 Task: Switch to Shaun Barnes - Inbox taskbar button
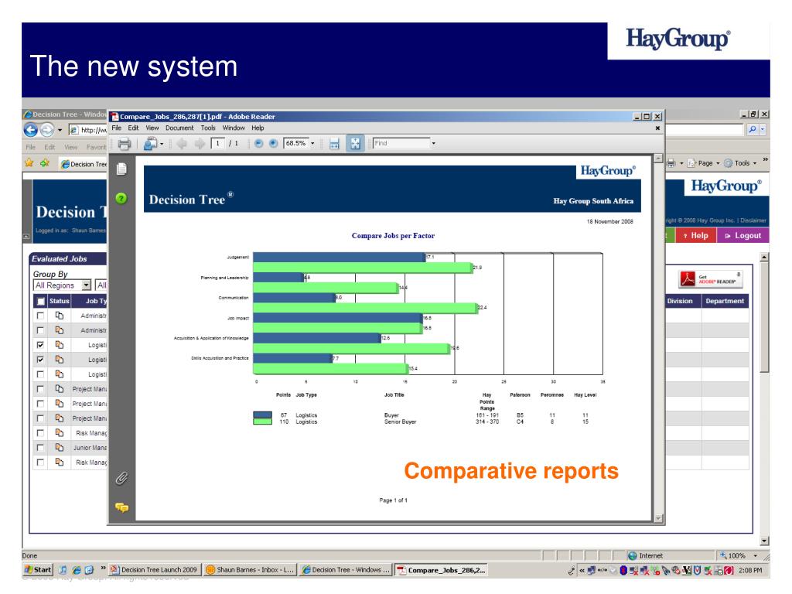point(250,570)
